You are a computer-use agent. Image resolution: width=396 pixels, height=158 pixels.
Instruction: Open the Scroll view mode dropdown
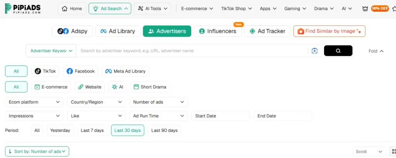369,152
